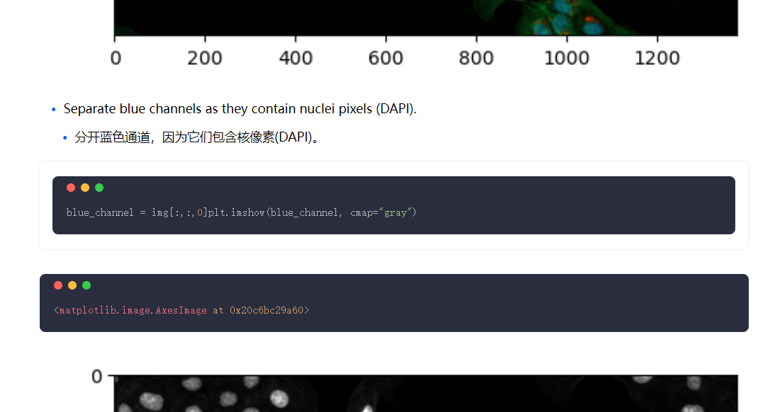Click the 1000 tick label on x-axis
Image resolution: width=775 pixels, height=412 pixels.
tap(567, 58)
